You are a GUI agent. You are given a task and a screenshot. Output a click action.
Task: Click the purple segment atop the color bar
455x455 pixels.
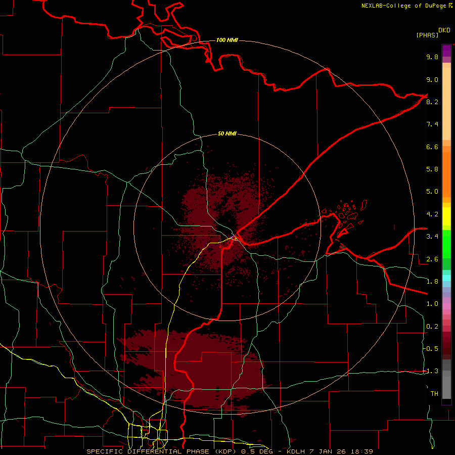pyautogui.click(x=446, y=51)
